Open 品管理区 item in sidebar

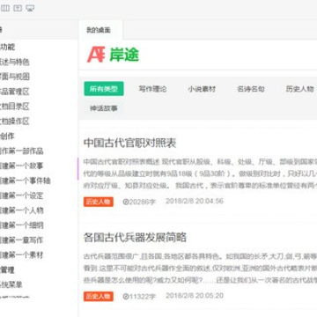(x=15, y=92)
